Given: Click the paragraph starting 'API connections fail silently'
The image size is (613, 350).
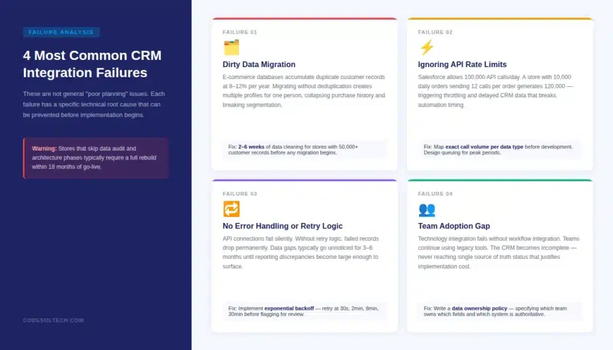Looking at the screenshot, I should click(301, 252).
